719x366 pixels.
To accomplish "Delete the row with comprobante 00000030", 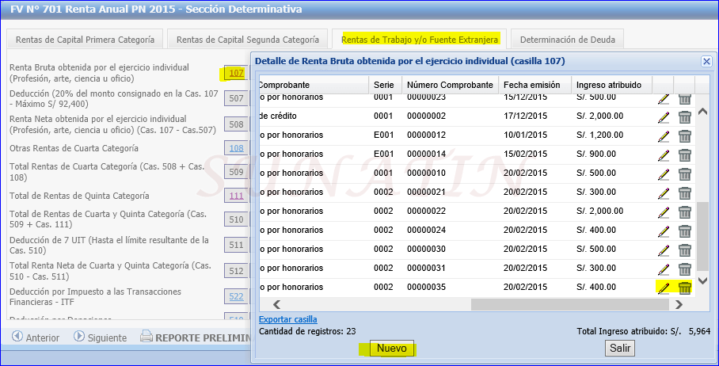I will click(x=685, y=250).
